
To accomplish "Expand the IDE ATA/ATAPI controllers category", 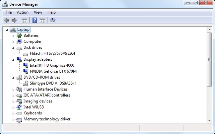I will pos(13,96).
